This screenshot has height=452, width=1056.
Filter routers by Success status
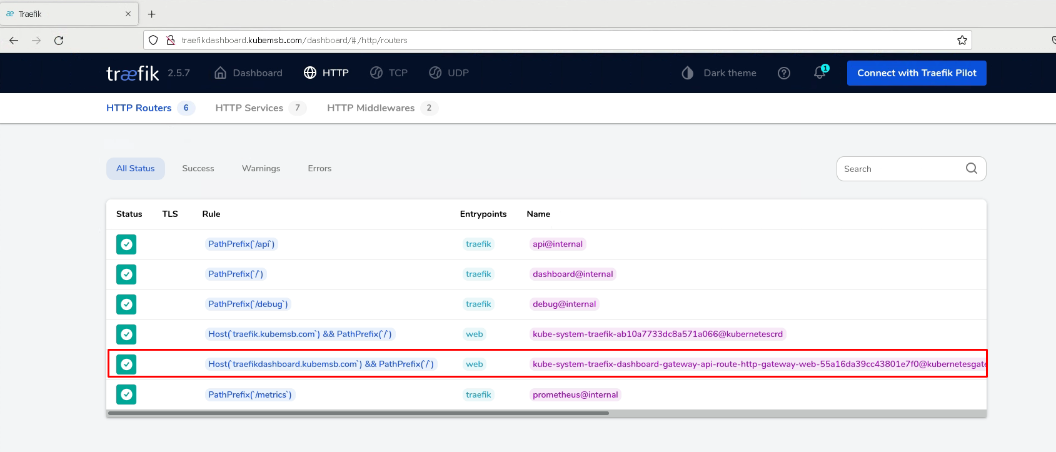198,169
